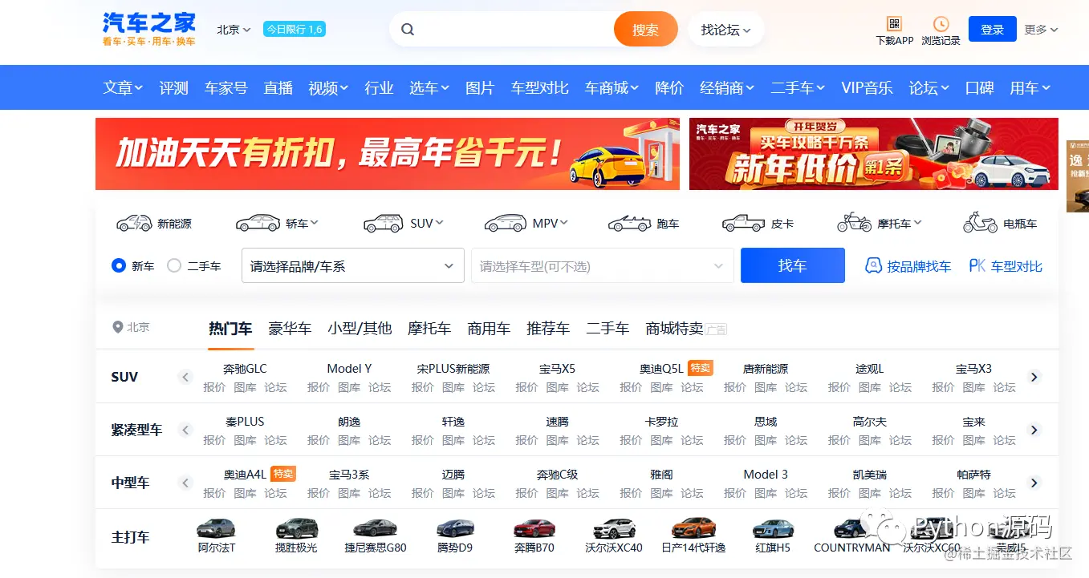Click the blue 登录 button
The height and width of the screenshot is (578, 1089).
coord(993,30)
